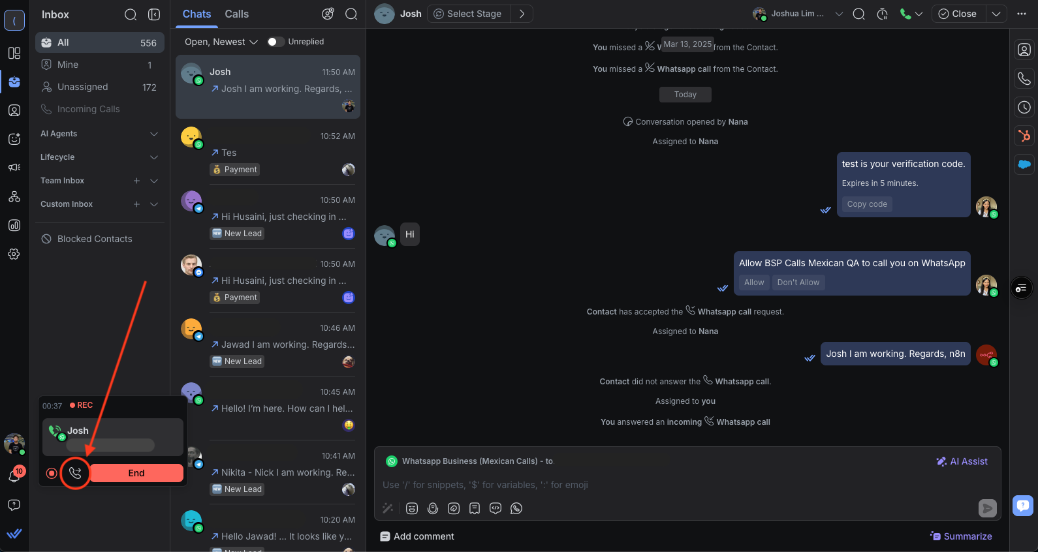Open notifications bell in left sidebar

14,476
